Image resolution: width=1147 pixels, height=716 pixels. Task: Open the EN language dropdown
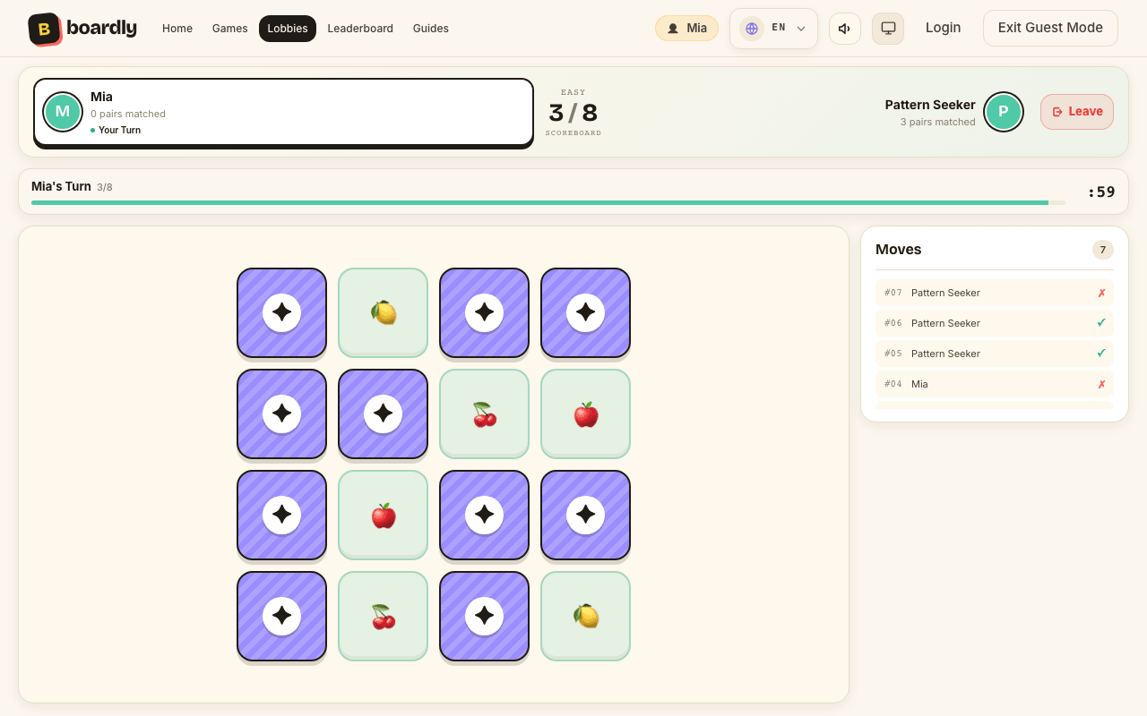coord(773,29)
